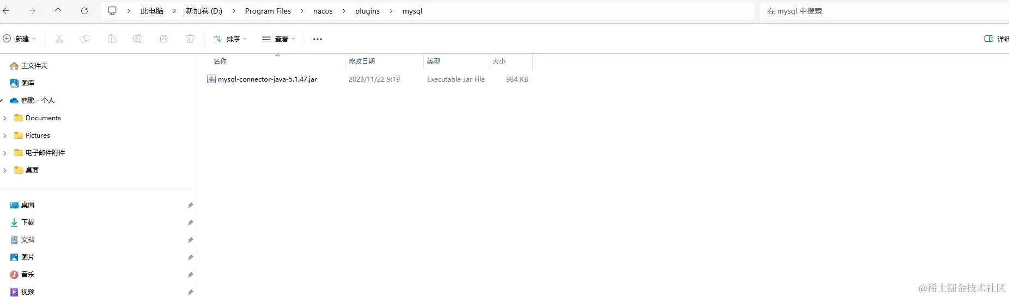
Task: Click pin icon next to pinned 桌面
Action: coord(190,205)
